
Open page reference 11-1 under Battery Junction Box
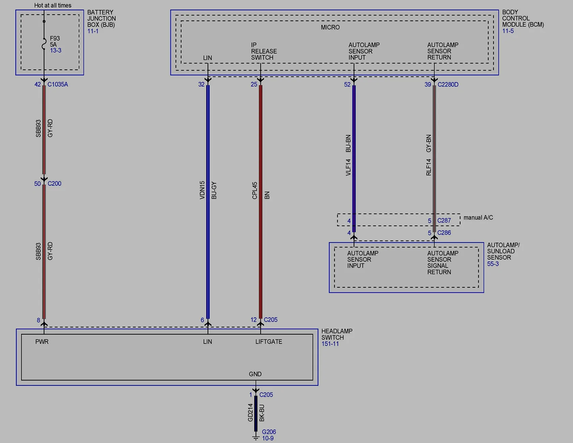click(x=93, y=31)
